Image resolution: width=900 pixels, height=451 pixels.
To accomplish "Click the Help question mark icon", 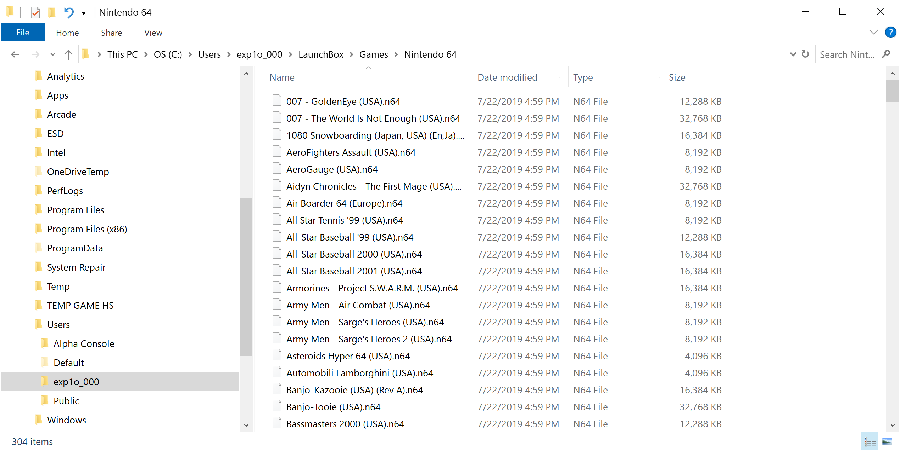I will [890, 32].
